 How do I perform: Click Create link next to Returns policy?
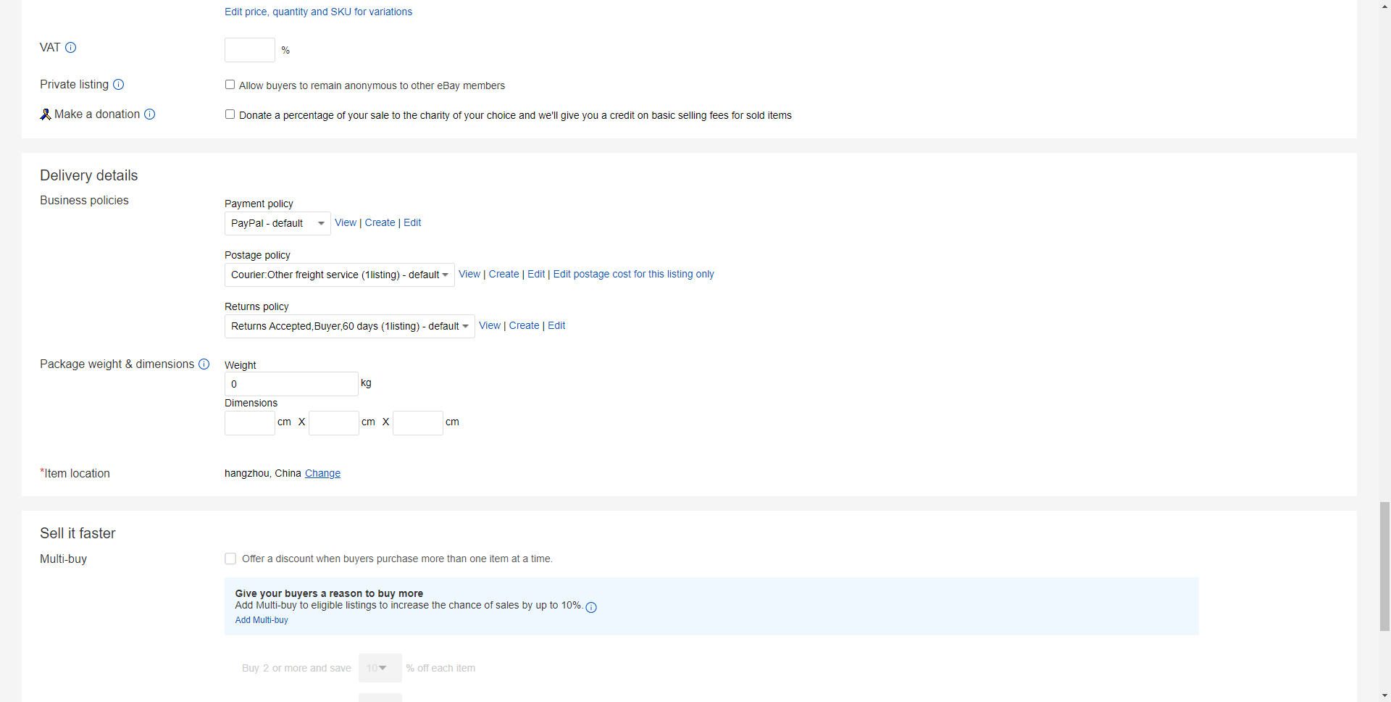pos(524,325)
